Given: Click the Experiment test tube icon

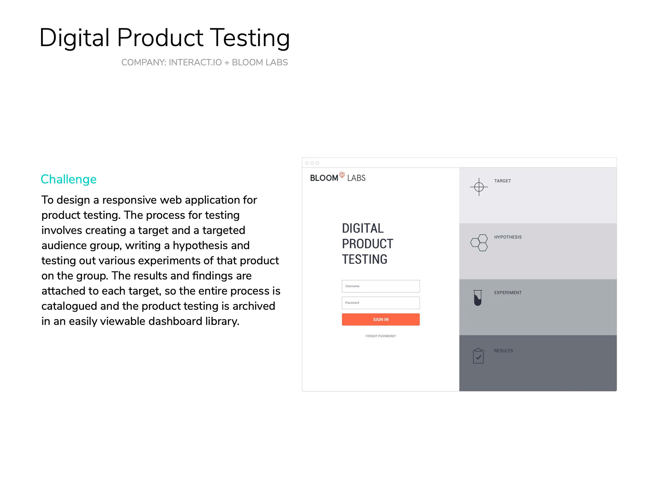Looking at the screenshot, I should tap(477, 298).
